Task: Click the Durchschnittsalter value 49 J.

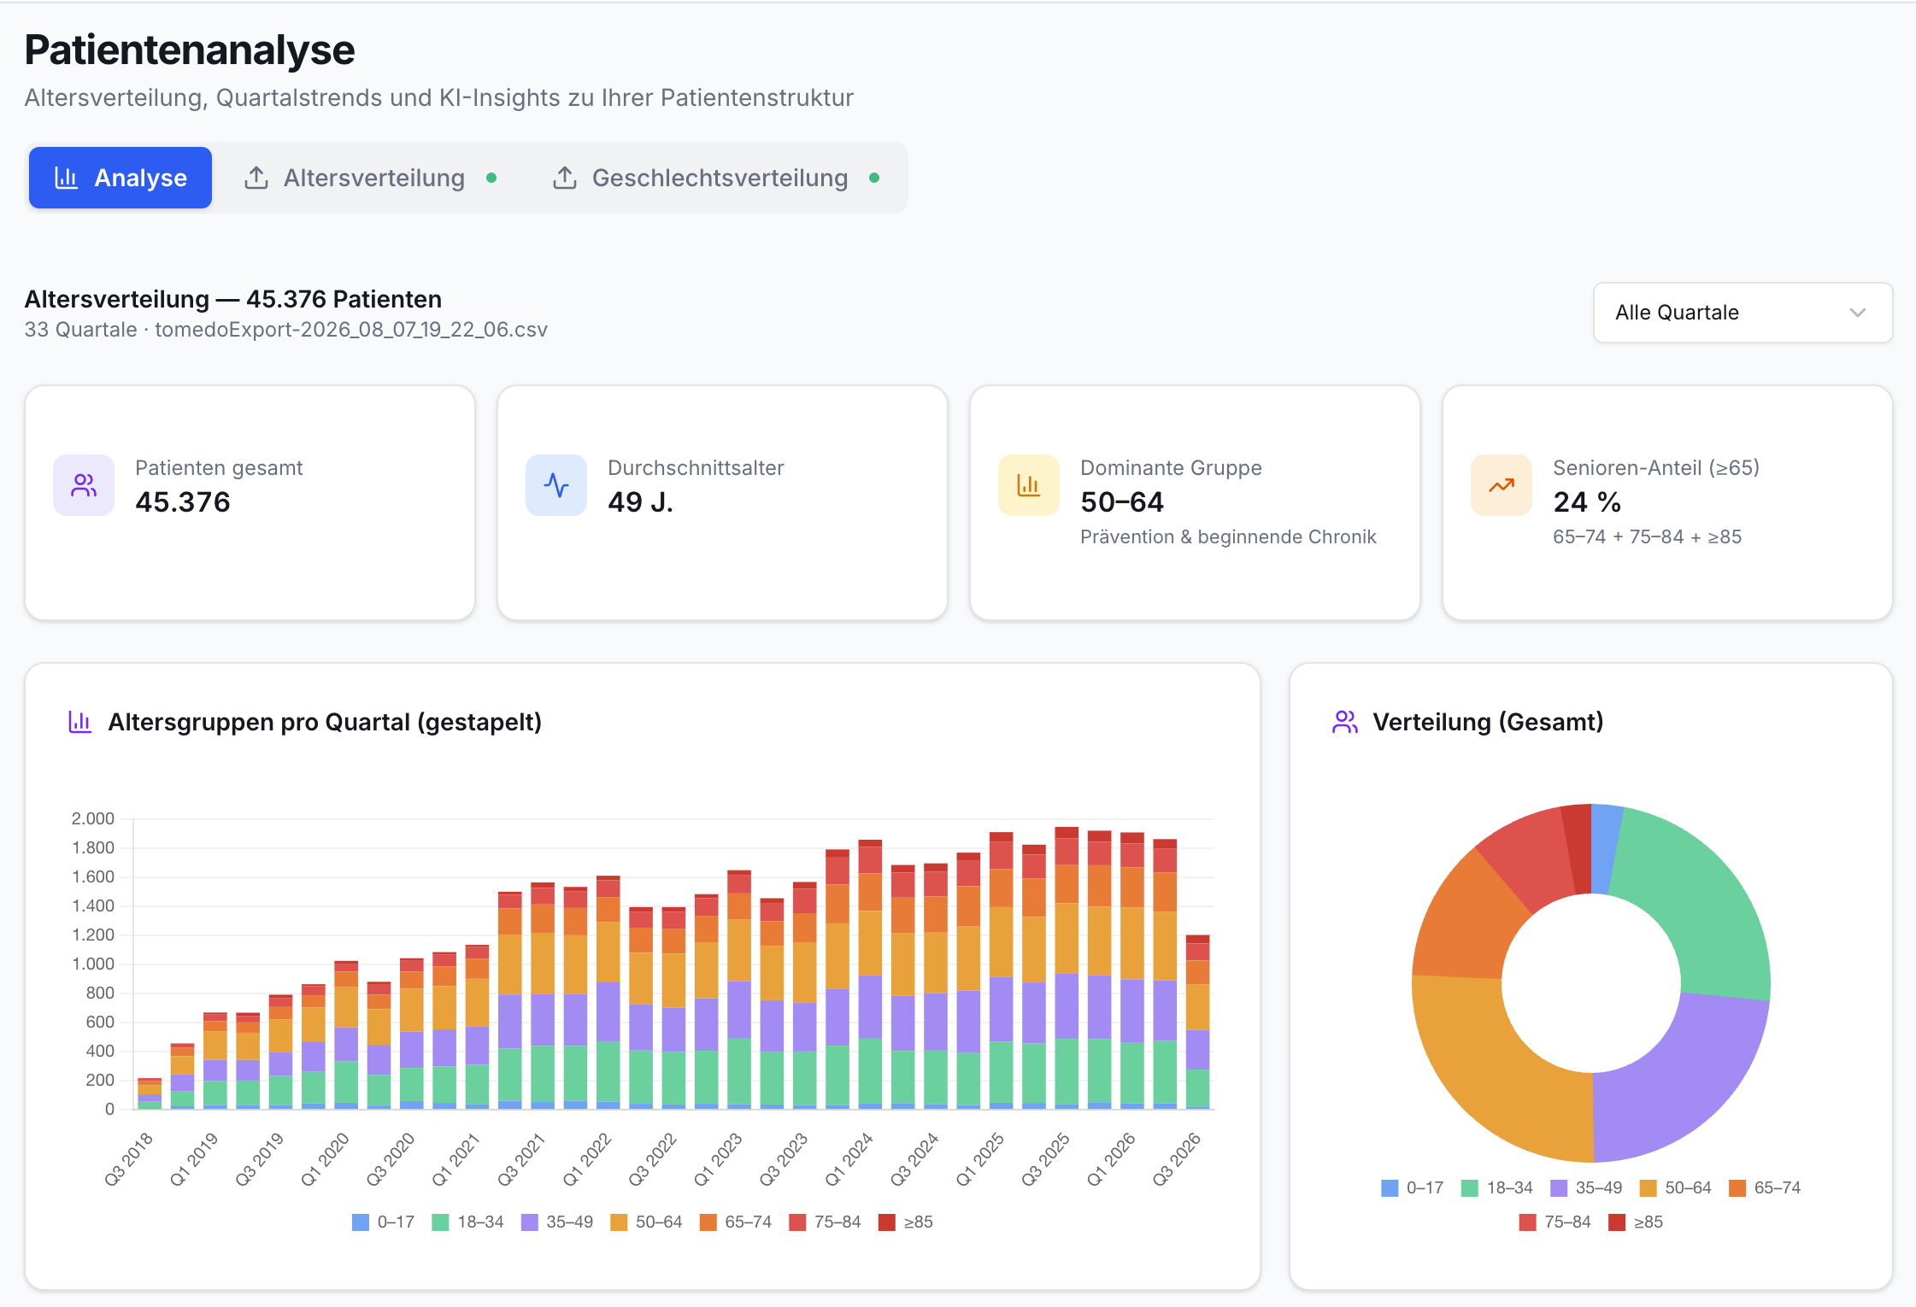Action: [x=641, y=502]
